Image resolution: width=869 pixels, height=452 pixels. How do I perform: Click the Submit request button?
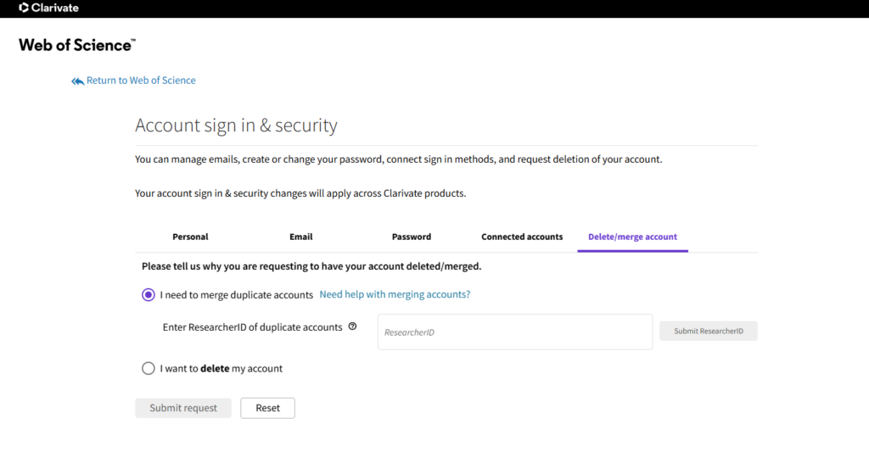[183, 408]
